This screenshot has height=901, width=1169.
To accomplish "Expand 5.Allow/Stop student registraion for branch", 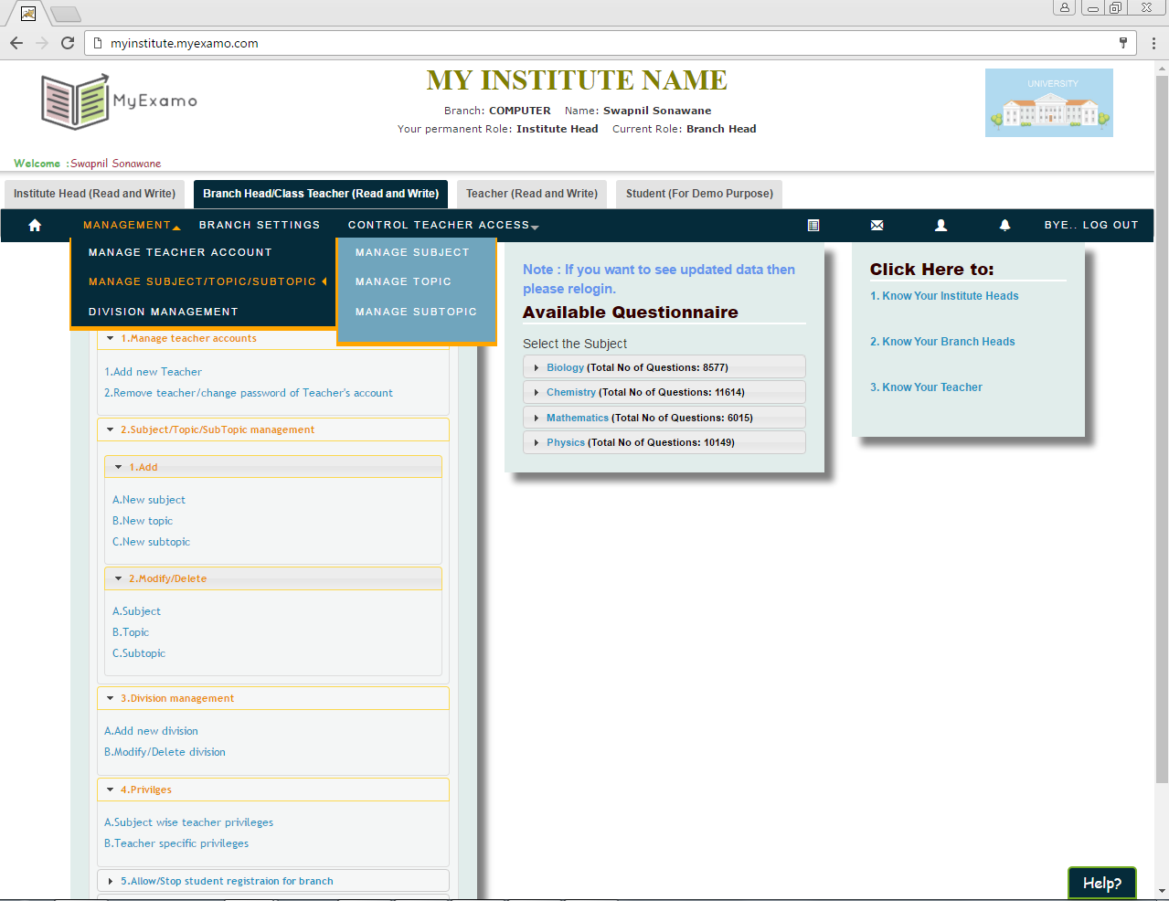I will 272,881.
